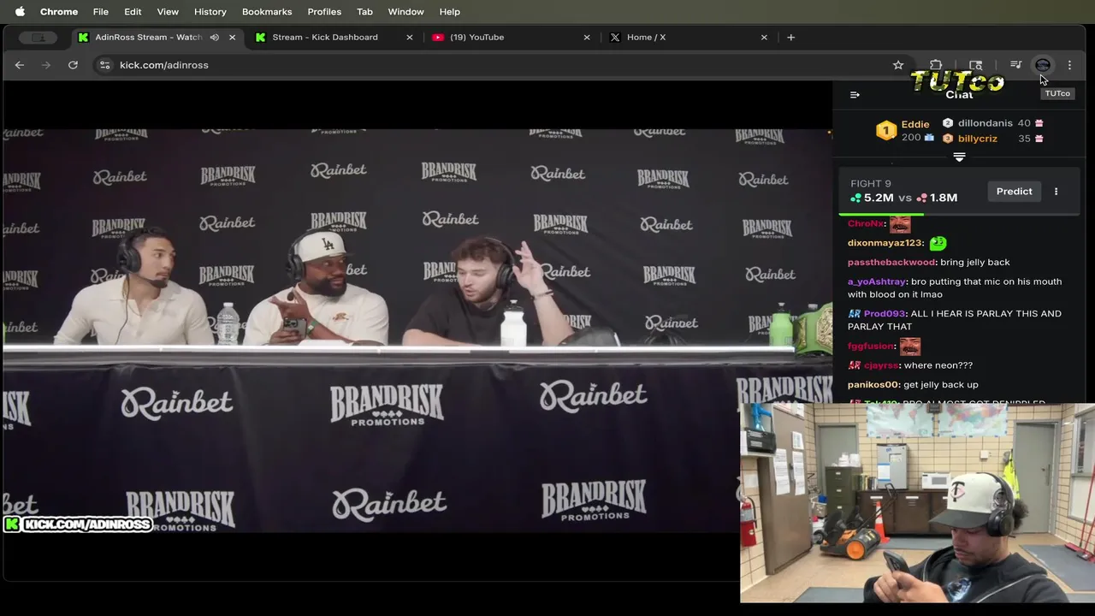Open the media controls icon
The image size is (1095, 616).
1015,65
